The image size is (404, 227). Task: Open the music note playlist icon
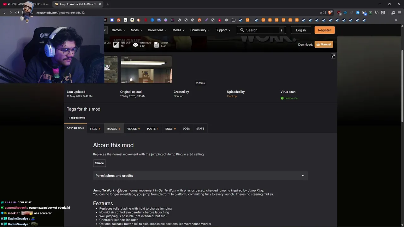pos(393,13)
